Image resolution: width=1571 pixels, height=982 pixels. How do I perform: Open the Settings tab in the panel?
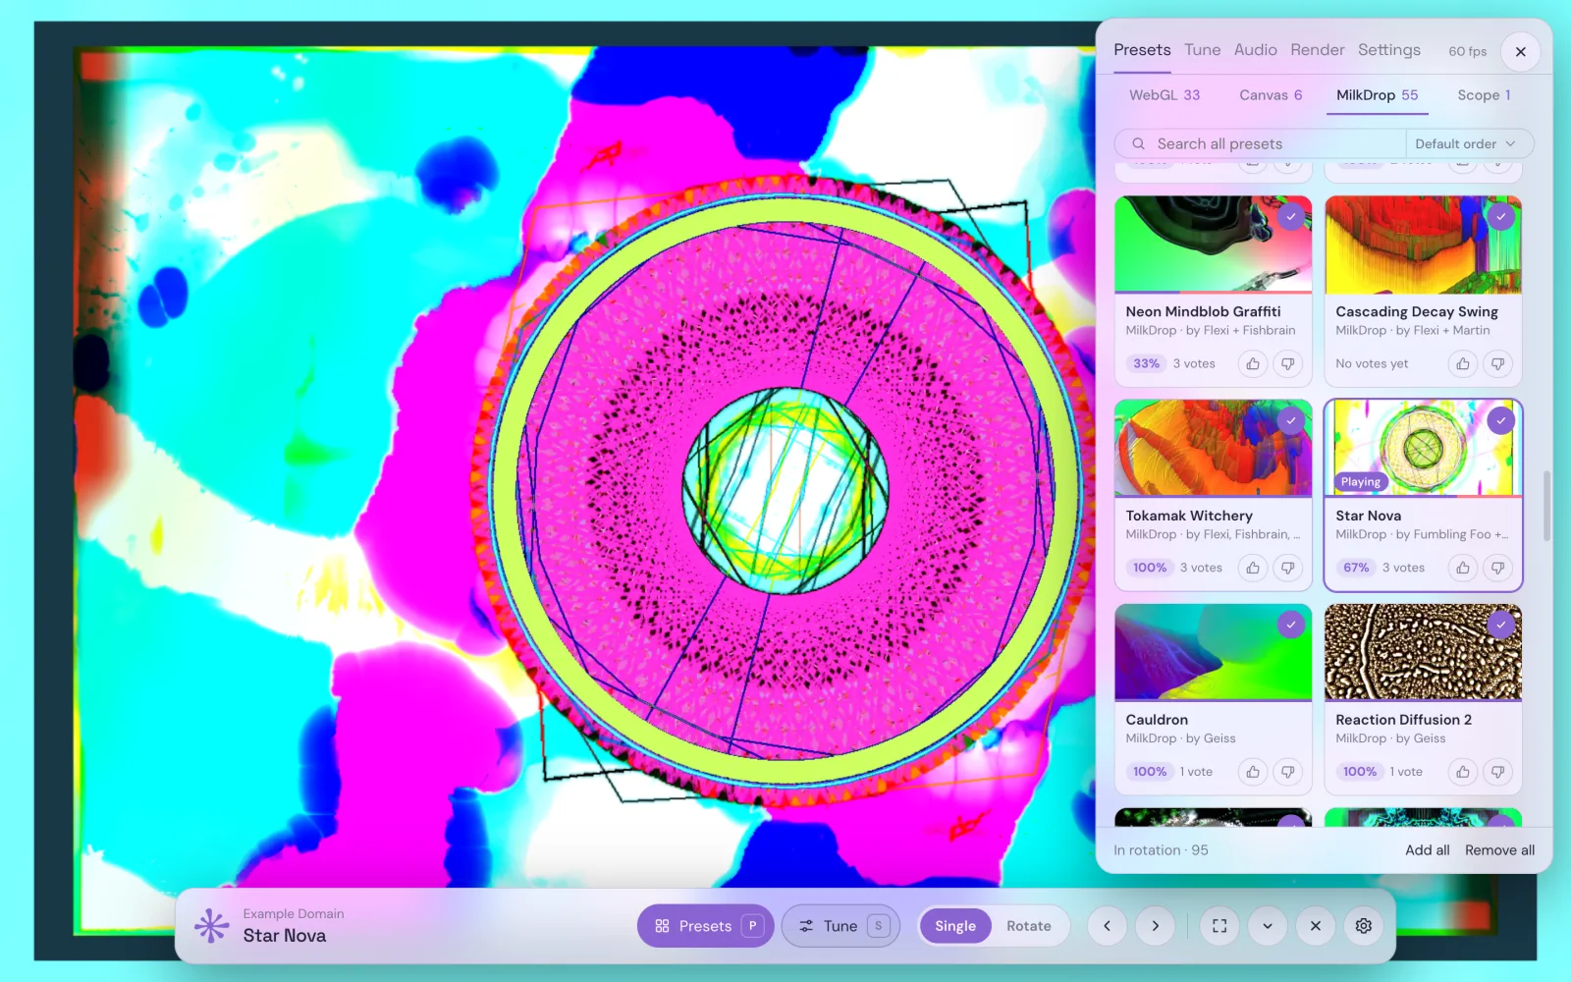[1389, 50]
